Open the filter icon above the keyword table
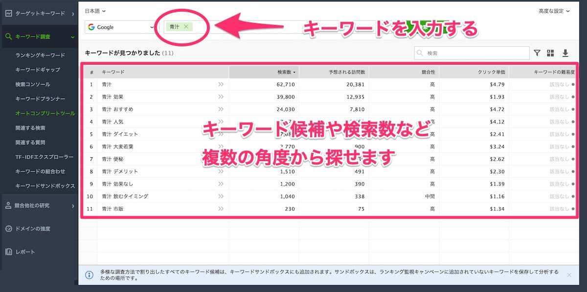 click(537, 53)
